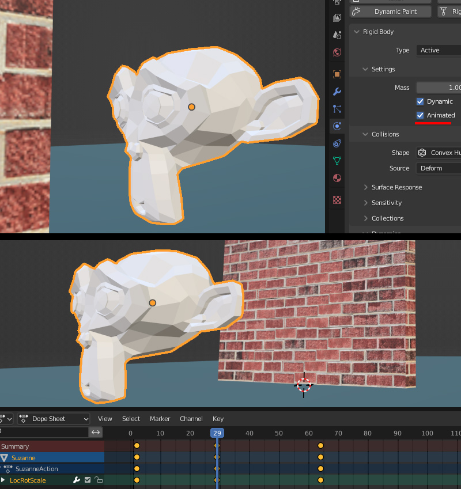Expand the LocRotScale channel group
Viewport: 461px width, 489px height.
(x=3, y=480)
